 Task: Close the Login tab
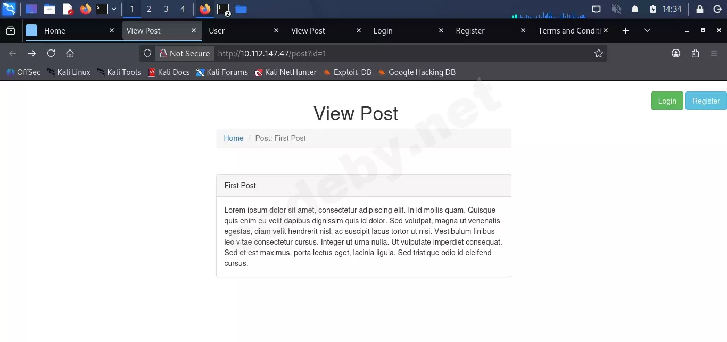441,31
